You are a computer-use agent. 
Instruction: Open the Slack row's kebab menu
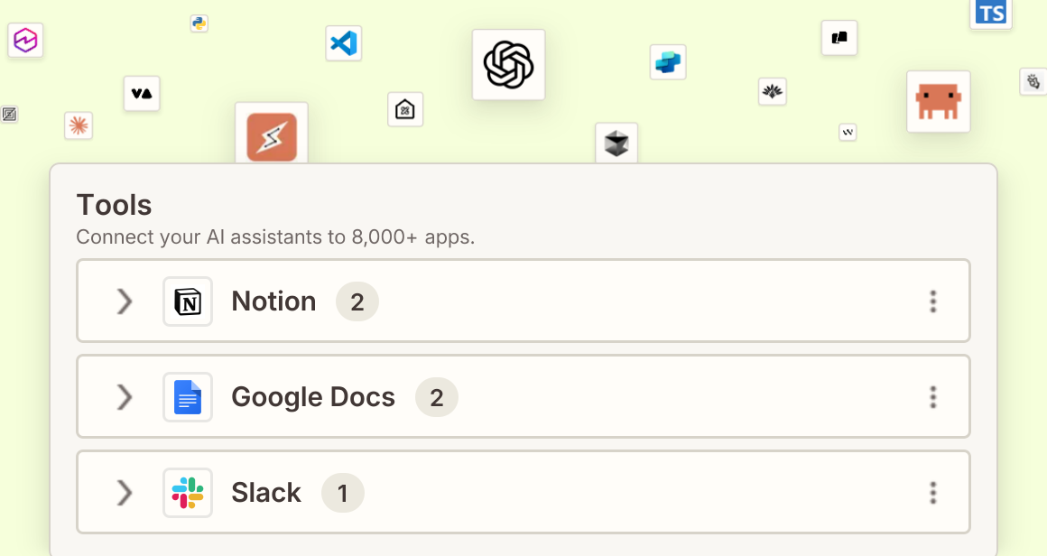pos(932,493)
